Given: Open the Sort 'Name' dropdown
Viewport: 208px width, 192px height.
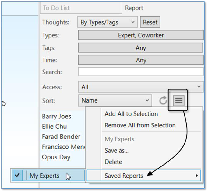Looking at the screenshot, I should point(115,100).
